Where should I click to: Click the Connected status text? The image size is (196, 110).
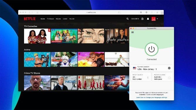point(151,59)
